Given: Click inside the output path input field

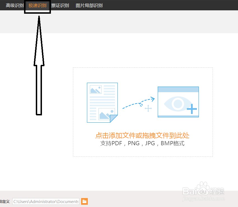Looking at the screenshot, I should click(46, 201).
